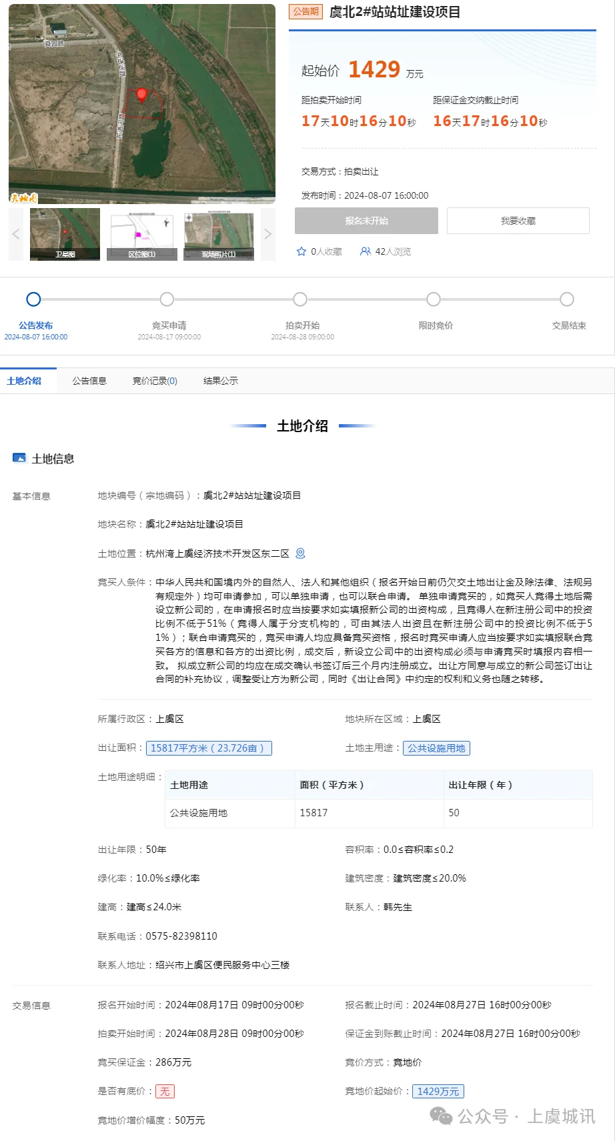This screenshot has height=1141, width=615.
Task: Click the 我要收藏 button
Action: tap(518, 221)
